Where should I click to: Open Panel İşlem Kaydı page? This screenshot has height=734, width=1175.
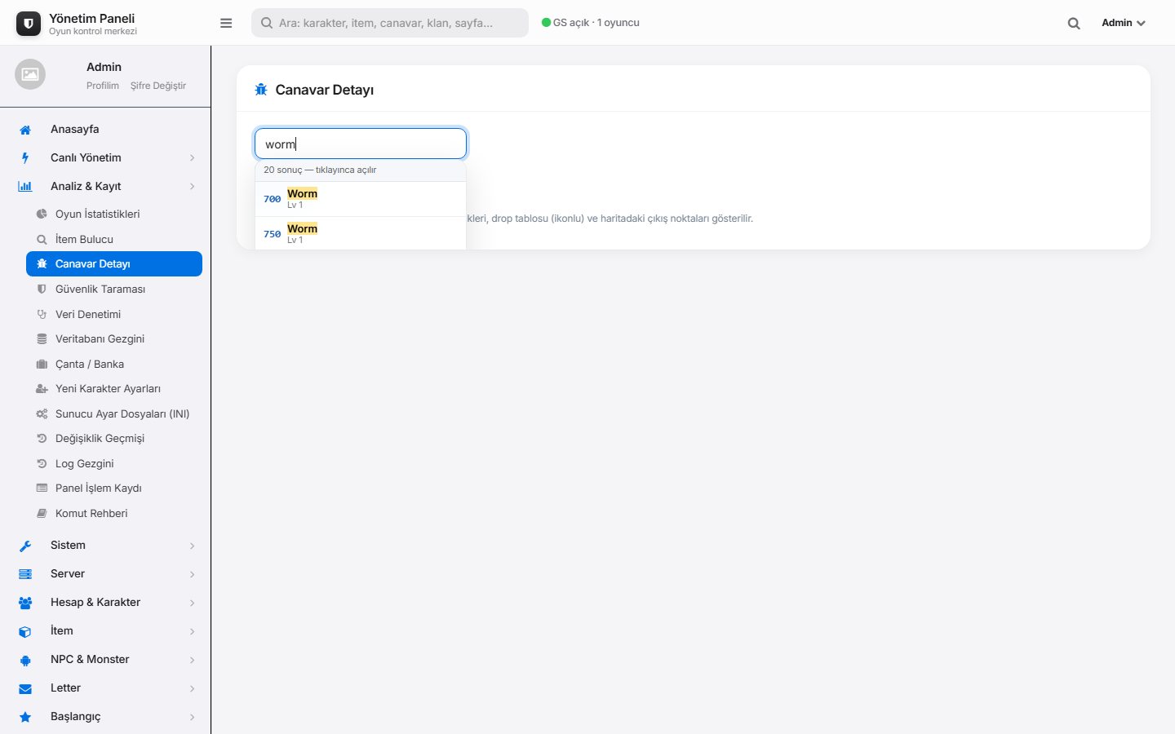coord(114,489)
